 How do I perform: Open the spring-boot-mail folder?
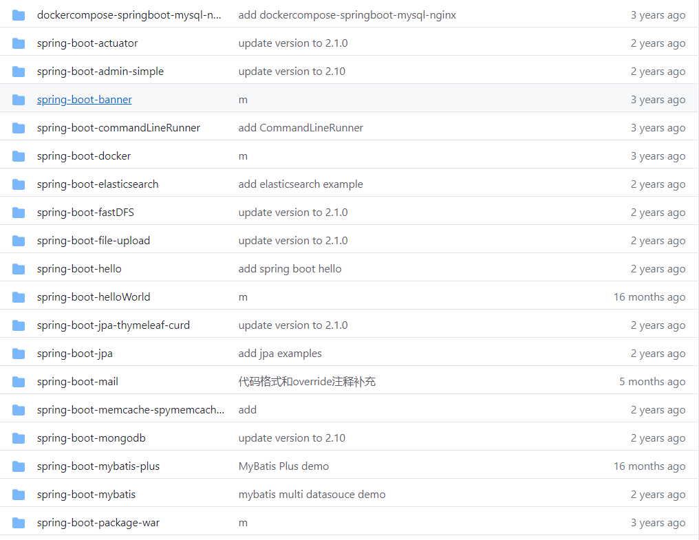[x=78, y=382]
